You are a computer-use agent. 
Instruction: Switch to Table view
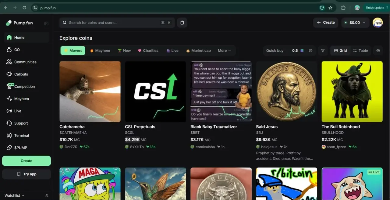[x=360, y=51]
